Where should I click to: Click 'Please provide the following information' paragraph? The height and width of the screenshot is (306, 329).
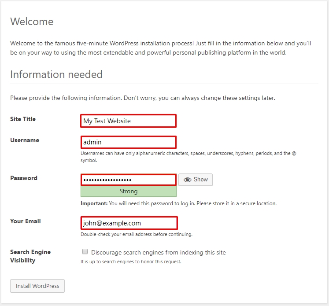pyautogui.click(x=143, y=98)
